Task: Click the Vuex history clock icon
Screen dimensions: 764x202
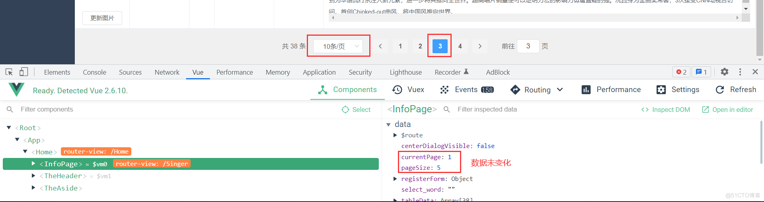Action: tap(397, 90)
